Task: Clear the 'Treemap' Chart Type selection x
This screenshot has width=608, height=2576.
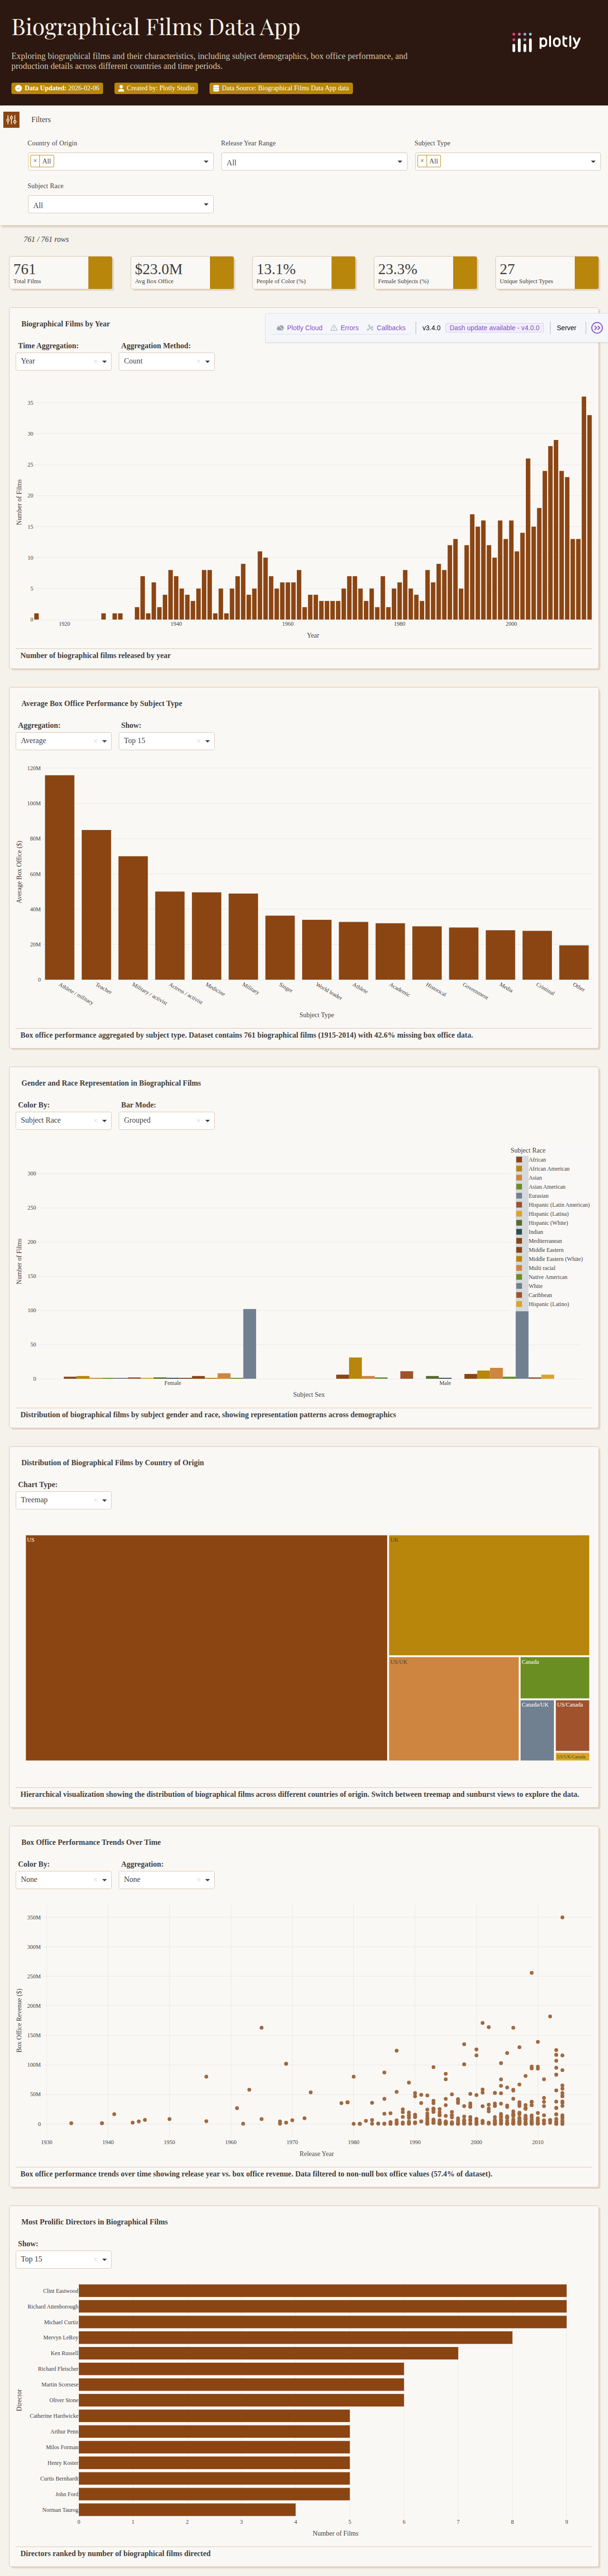Action: coord(96,1500)
